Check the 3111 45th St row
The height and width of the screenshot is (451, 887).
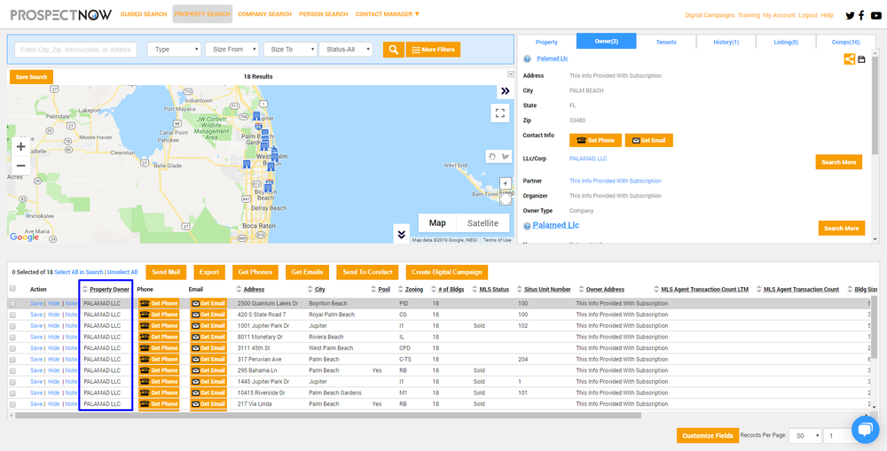pyautogui.click(x=13, y=348)
